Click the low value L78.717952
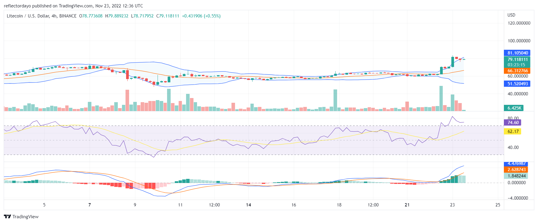 pyautogui.click(x=142, y=16)
